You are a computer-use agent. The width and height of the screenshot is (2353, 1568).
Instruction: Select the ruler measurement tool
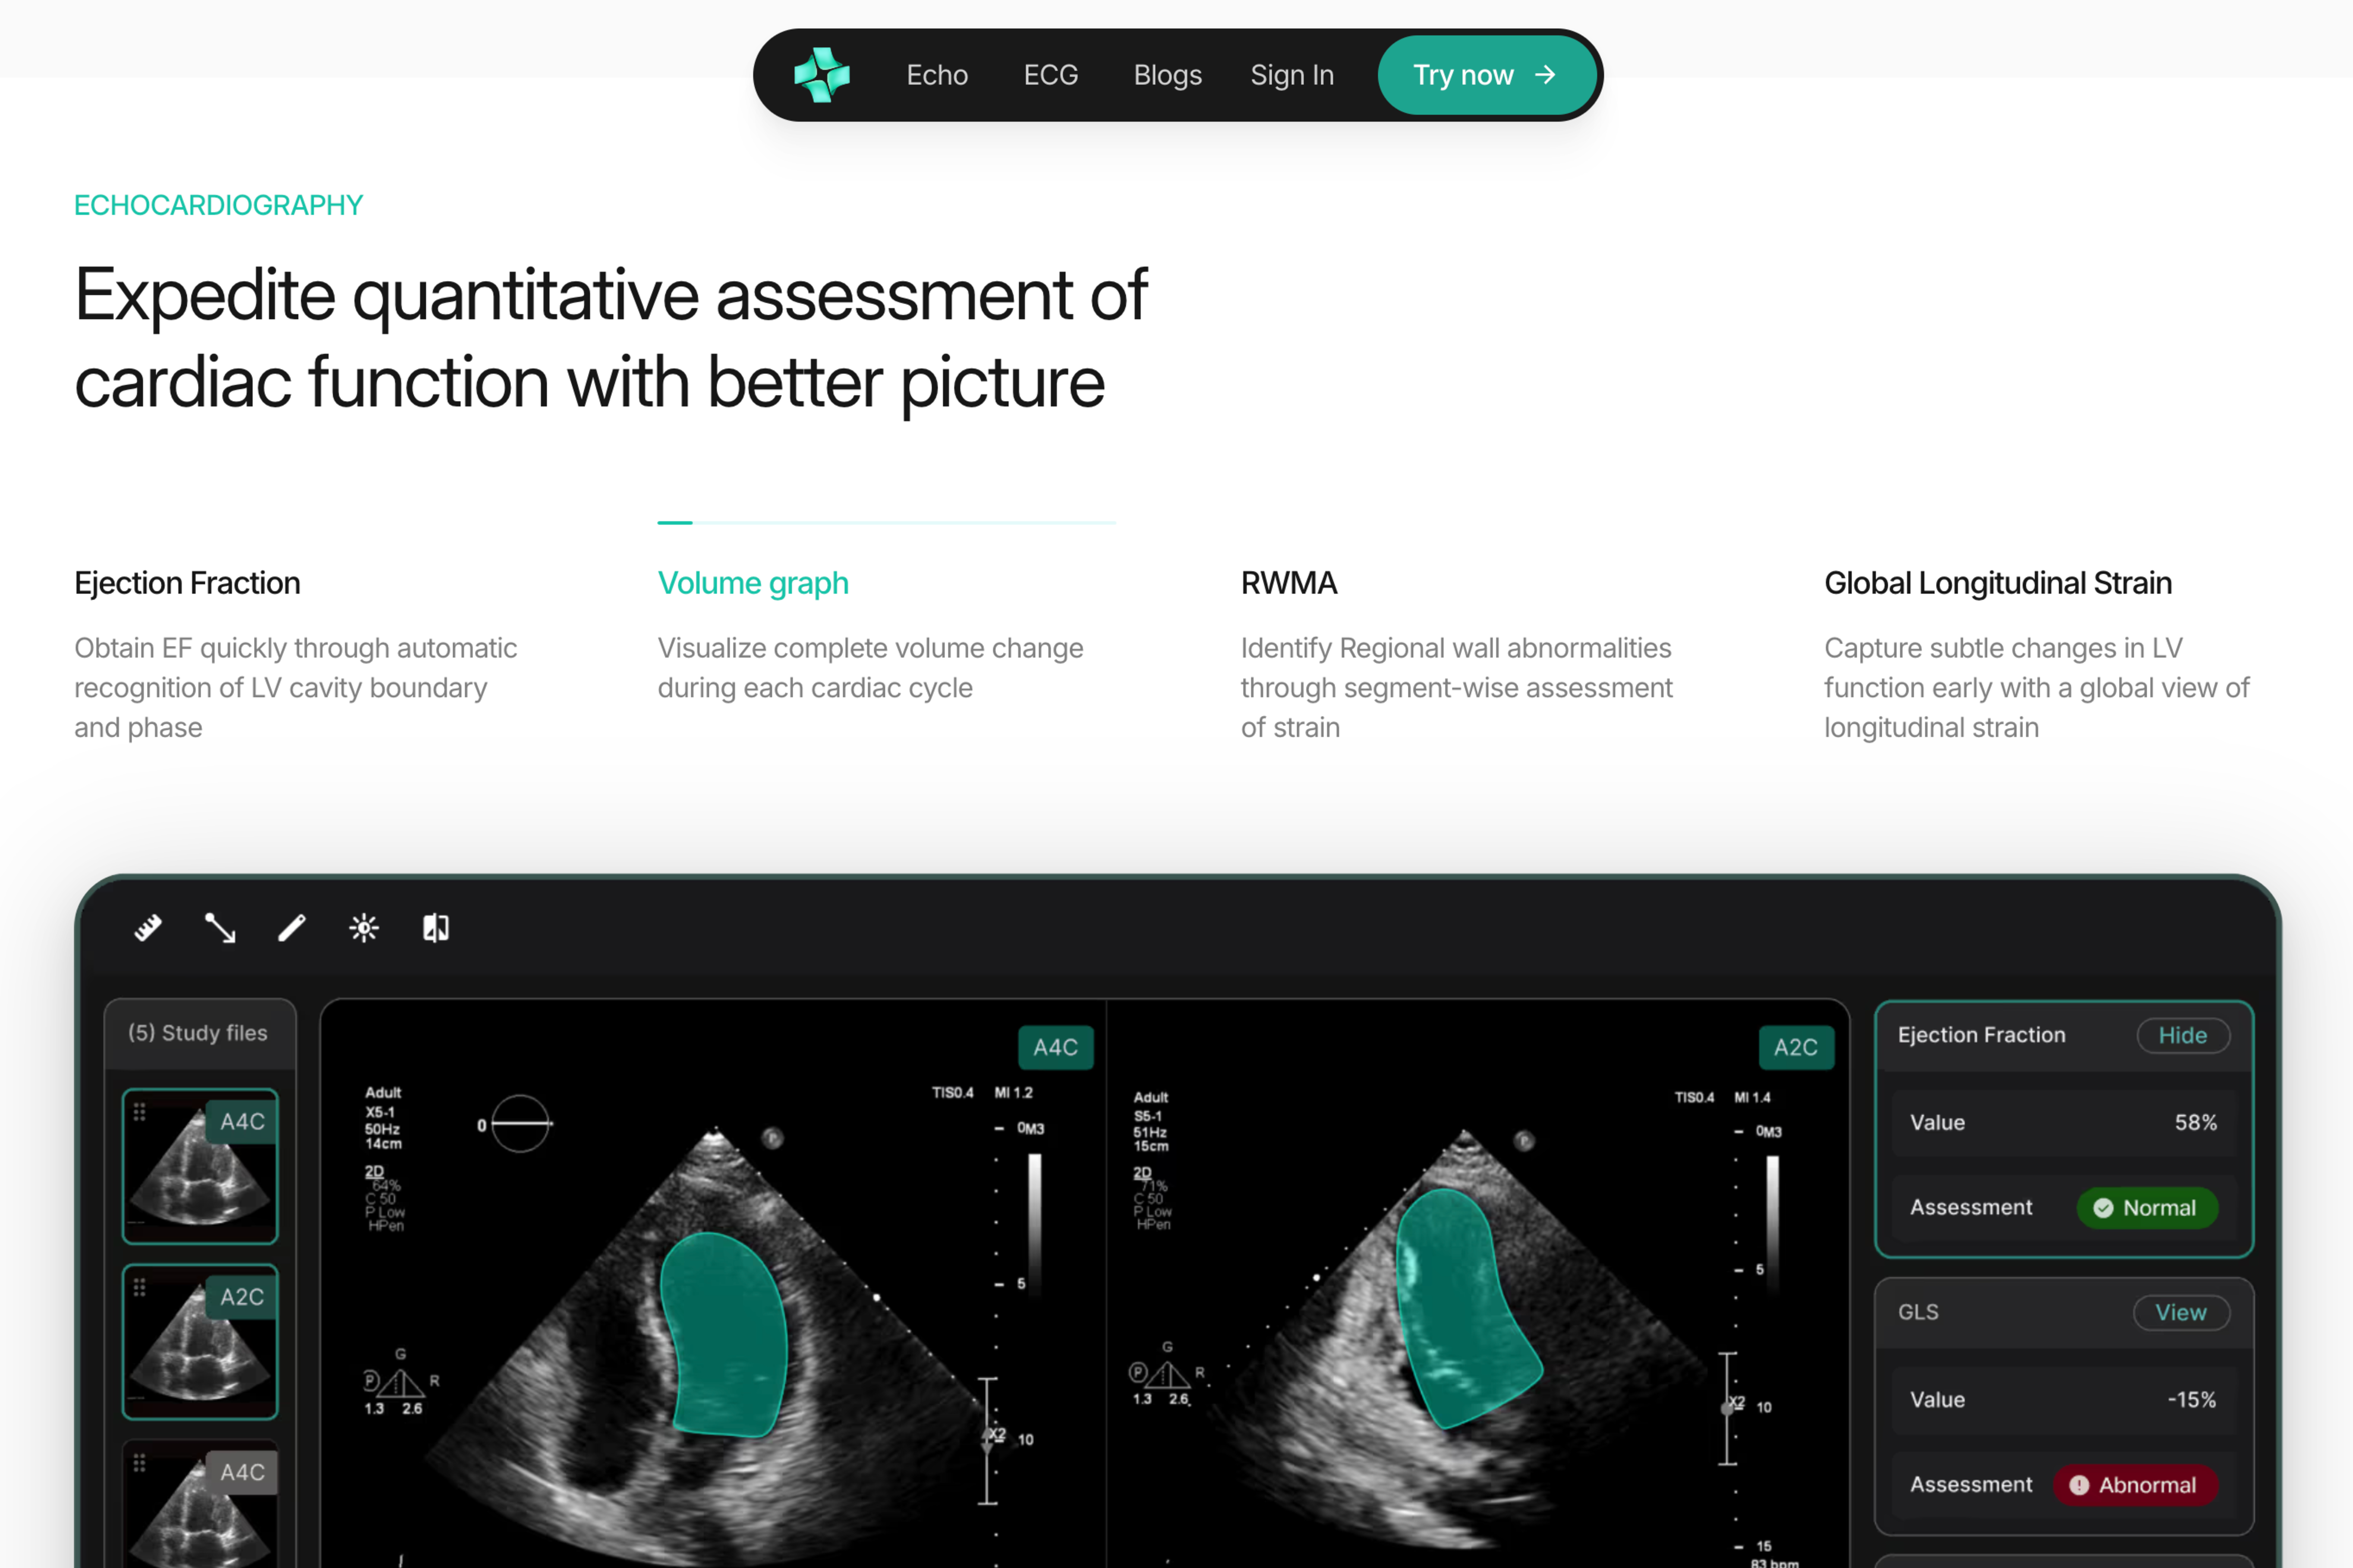point(148,928)
